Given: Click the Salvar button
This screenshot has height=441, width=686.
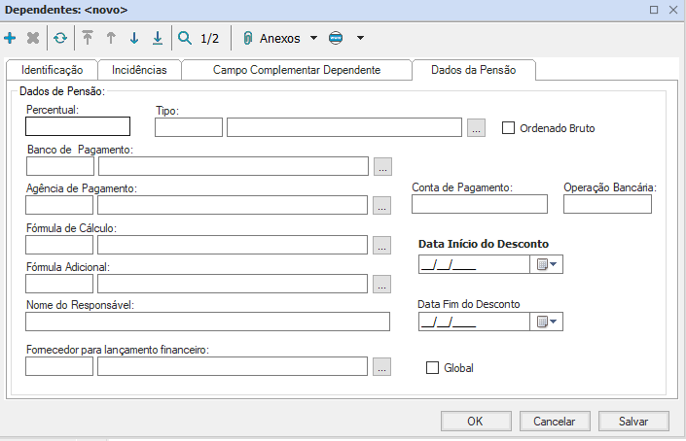Looking at the screenshot, I should click(633, 422).
